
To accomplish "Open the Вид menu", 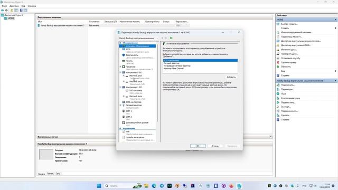I will tap(23, 6).
